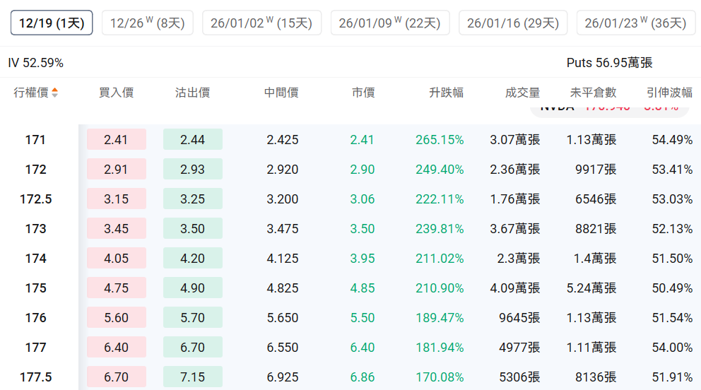This screenshot has width=701, height=390.
Task: Click the 成交量 column header
Action: (x=522, y=93)
